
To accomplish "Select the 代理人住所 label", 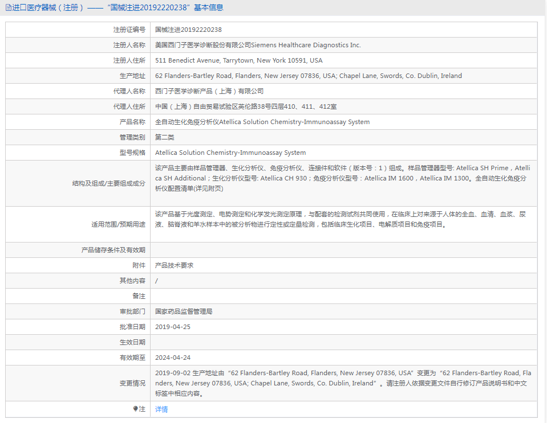I will (129, 106).
